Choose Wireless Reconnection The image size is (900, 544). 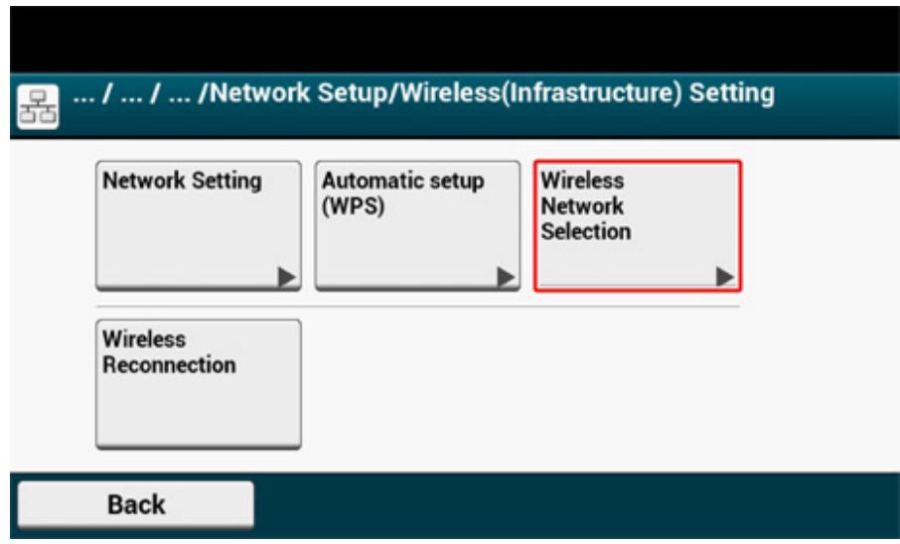pyautogui.click(x=197, y=383)
